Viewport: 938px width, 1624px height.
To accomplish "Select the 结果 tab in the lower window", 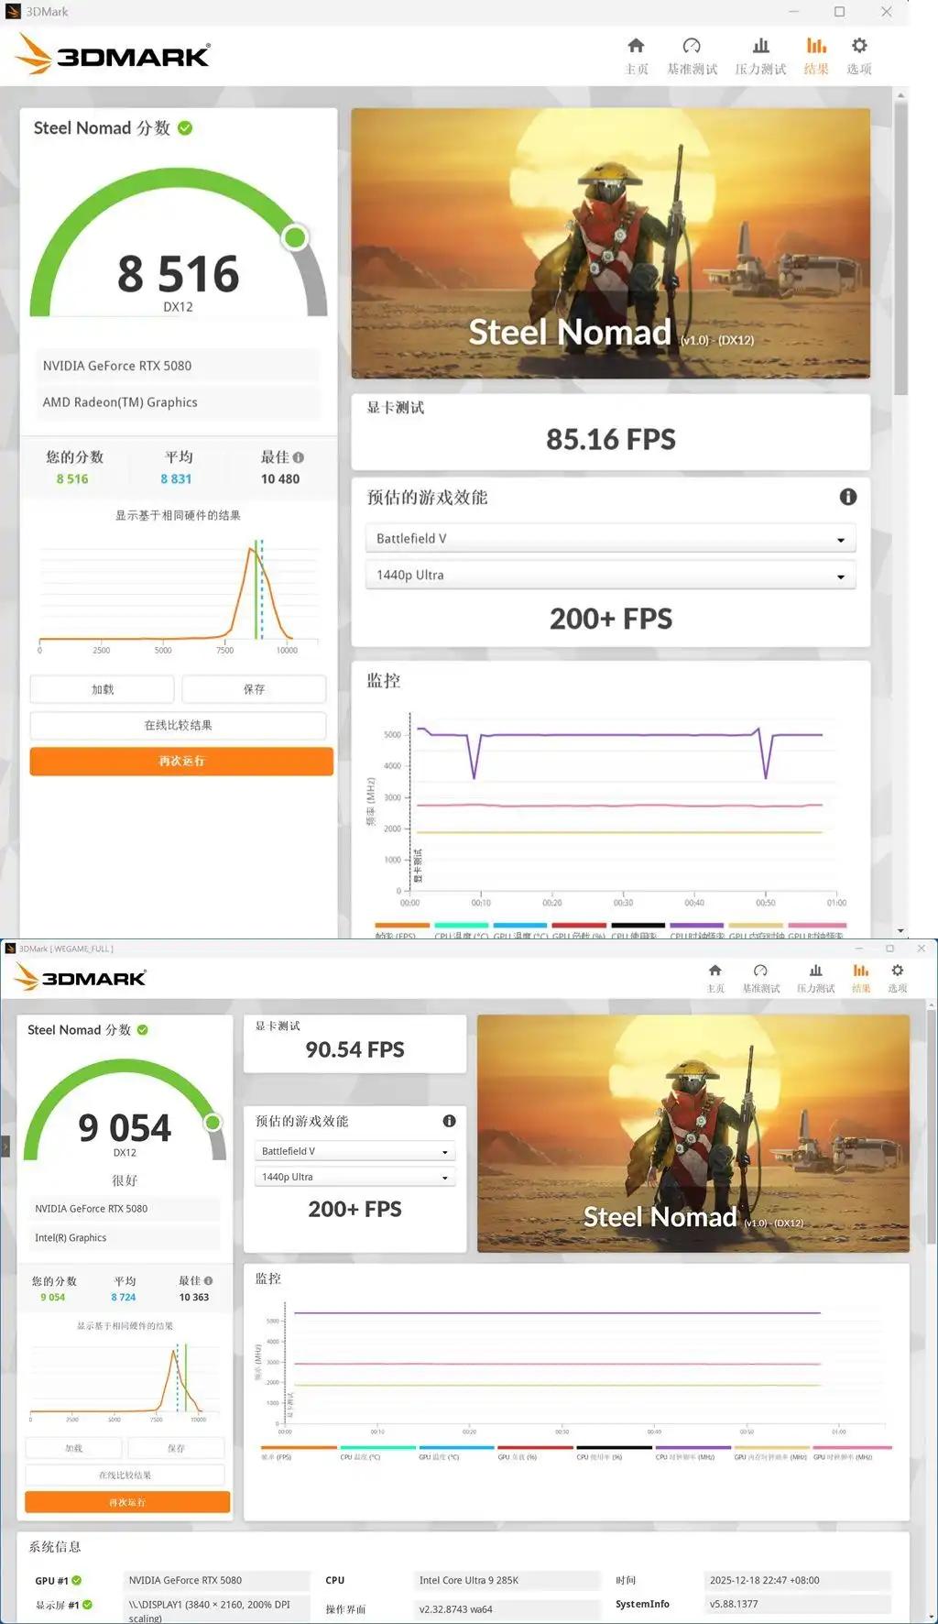I will (x=861, y=977).
